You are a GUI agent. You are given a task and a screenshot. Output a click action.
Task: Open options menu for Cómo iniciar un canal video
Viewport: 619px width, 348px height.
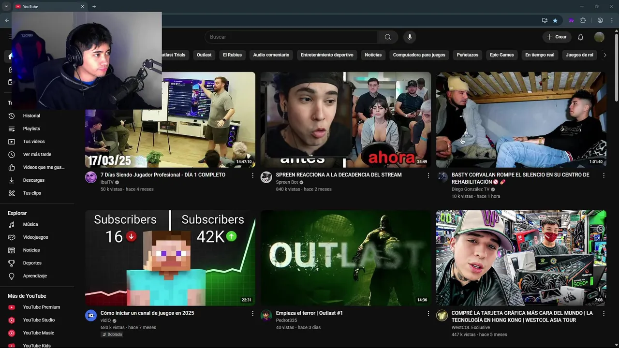[x=252, y=314]
